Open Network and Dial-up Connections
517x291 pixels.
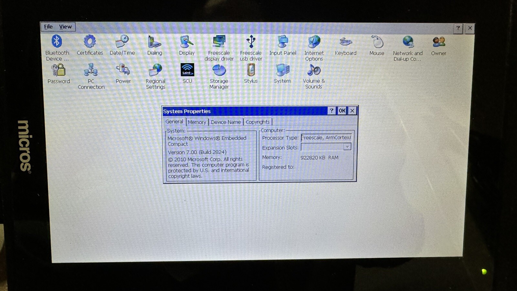(407, 48)
